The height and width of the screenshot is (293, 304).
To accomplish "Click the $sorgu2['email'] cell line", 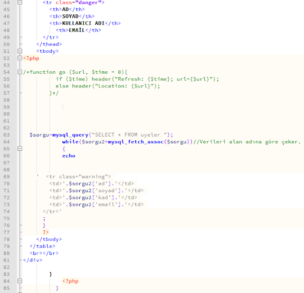I will pyautogui.click(x=96, y=205).
